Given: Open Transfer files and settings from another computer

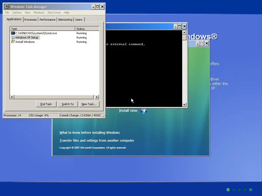Looking at the screenshot, I should (97, 141).
